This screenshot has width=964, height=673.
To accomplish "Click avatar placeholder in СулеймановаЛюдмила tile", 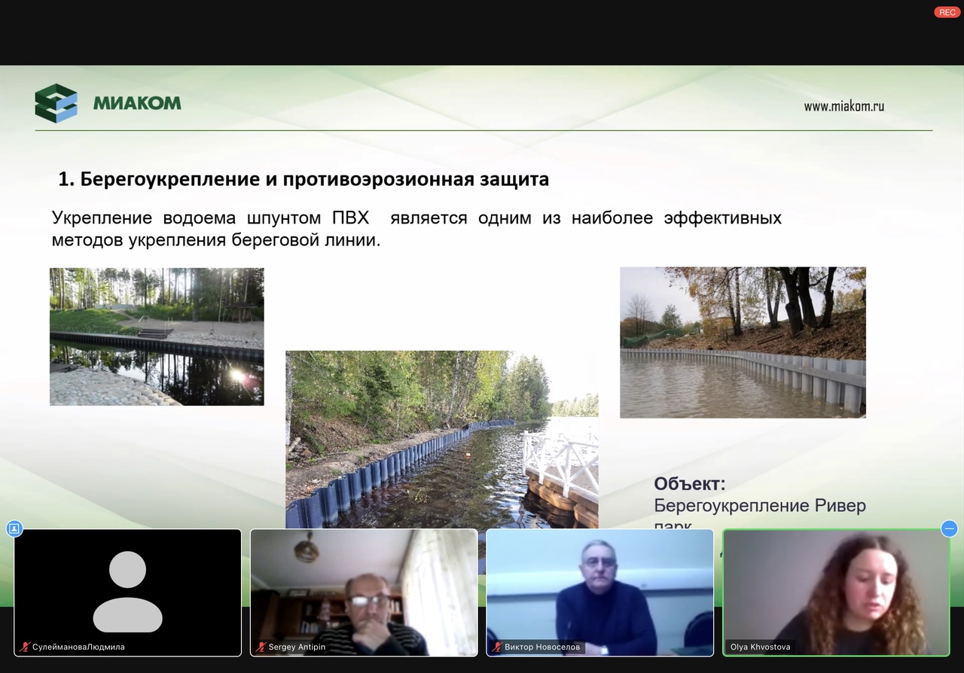I will [x=127, y=592].
